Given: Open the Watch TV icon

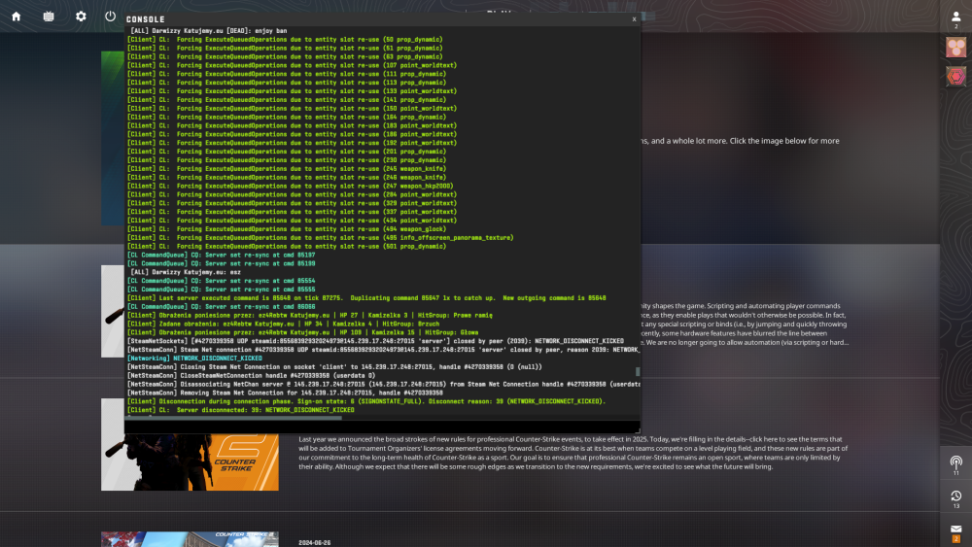Looking at the screenshot, I should (x=49, y=17).
